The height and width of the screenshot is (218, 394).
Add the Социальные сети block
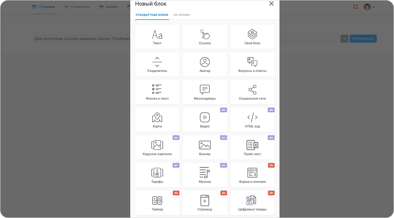click(x=252, y=92)
